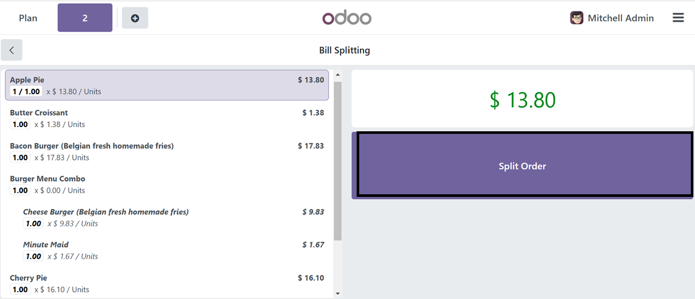Open the Plan floor view

[x=28, y=18]
